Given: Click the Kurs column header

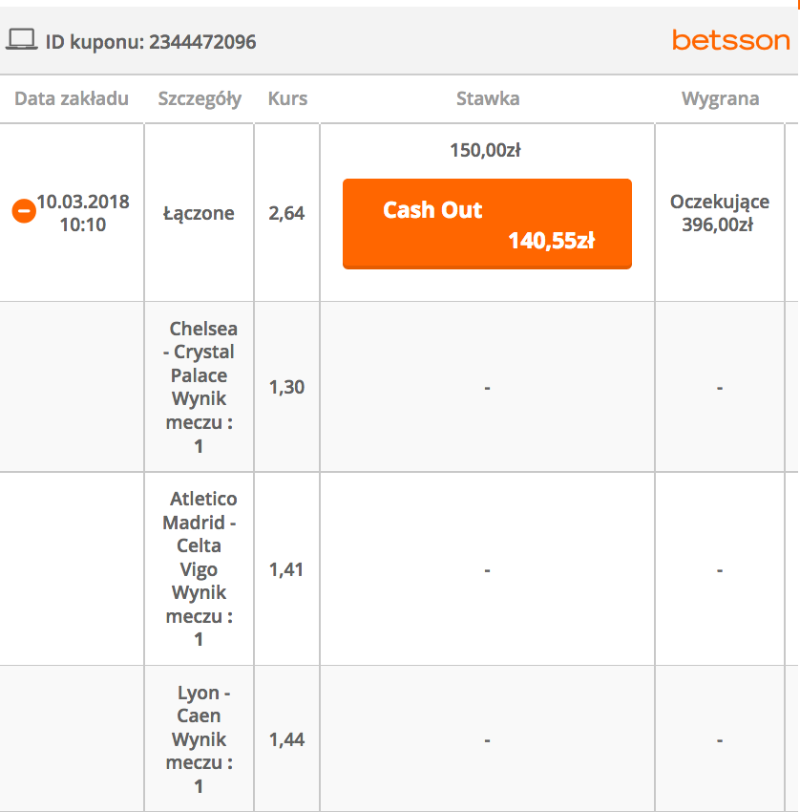Looking at the screenshot, I should (x=287, y=98).
